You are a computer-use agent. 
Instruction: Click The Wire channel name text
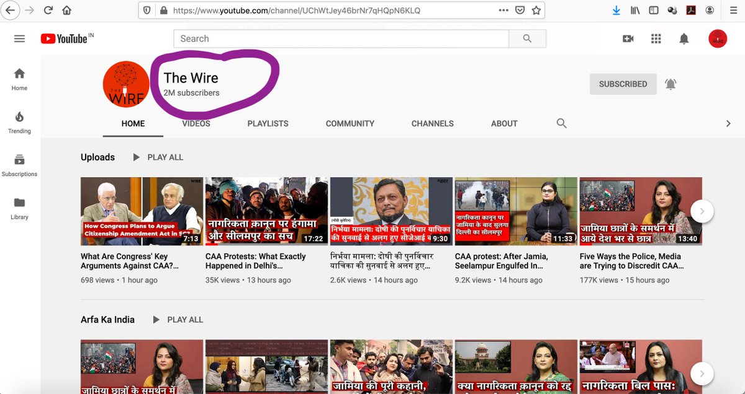point(191,78)
